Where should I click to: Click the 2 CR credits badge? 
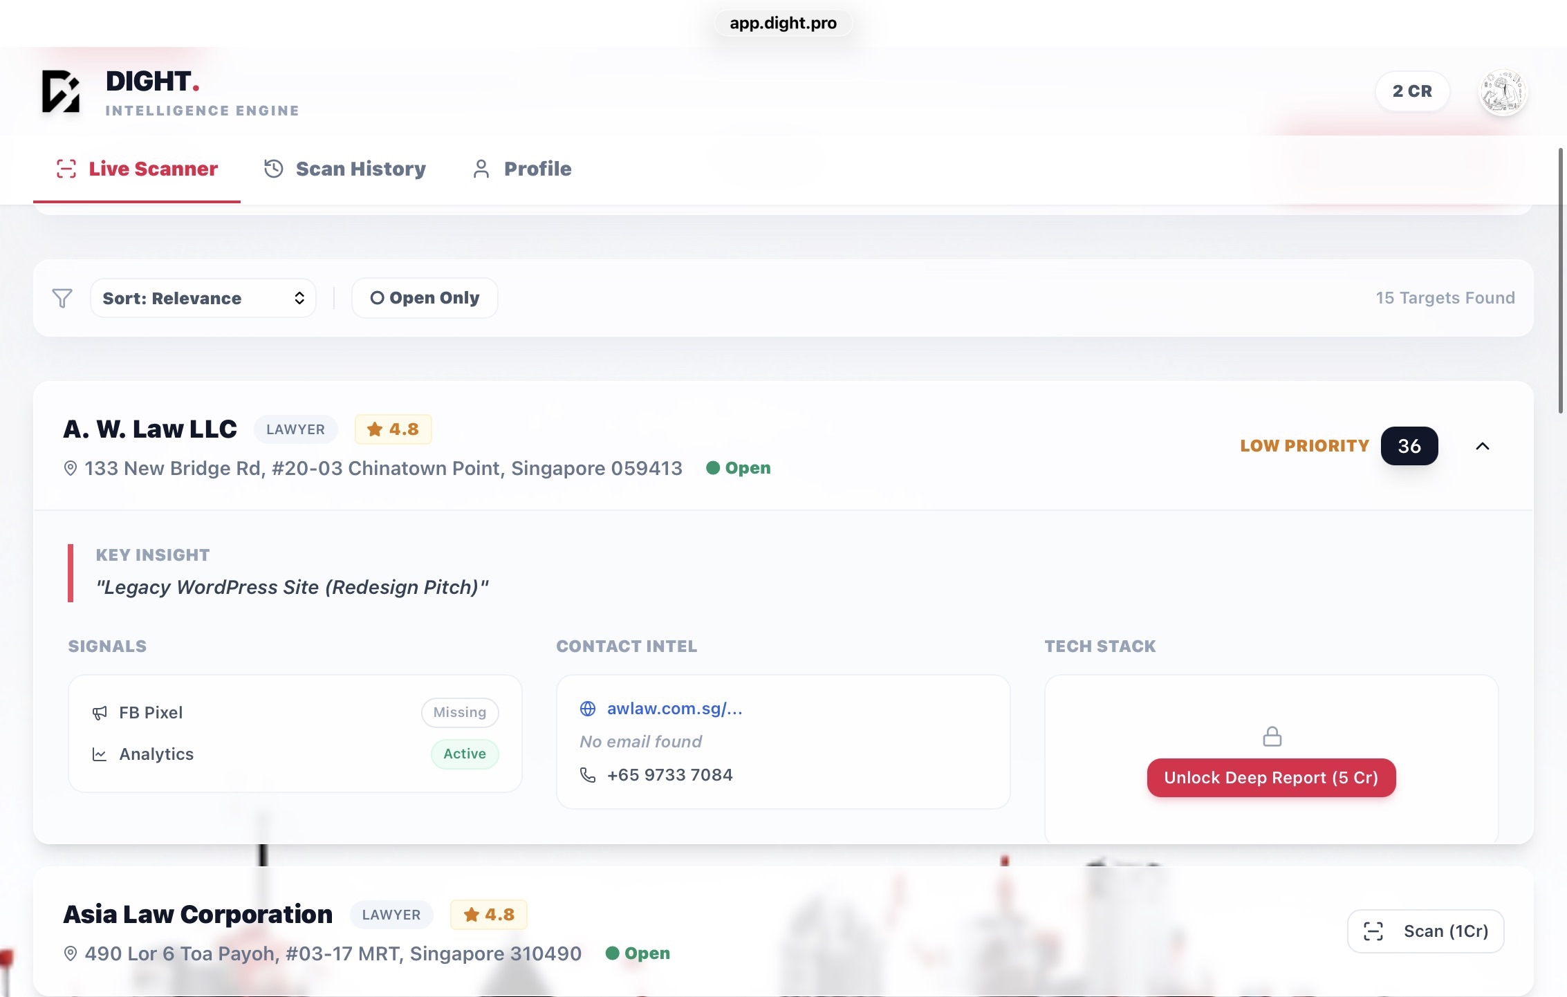(x=1412, y=91)
